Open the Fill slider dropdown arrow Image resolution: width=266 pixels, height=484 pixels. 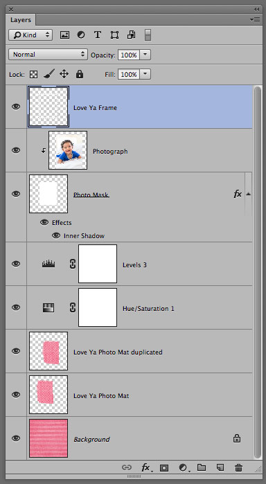(145, 74)
